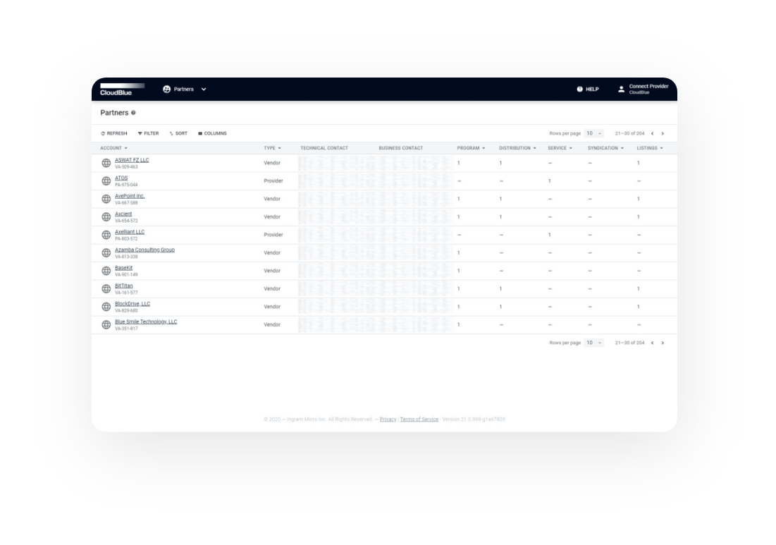Open the Azamba Consulting Group account

[x=144, y=250]
